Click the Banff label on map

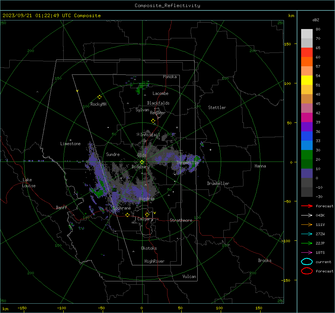tap(61, 207)
